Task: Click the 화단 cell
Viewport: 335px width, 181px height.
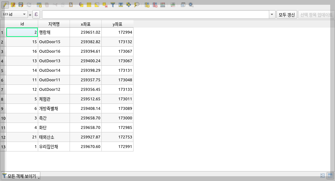Action: (54, 128)
